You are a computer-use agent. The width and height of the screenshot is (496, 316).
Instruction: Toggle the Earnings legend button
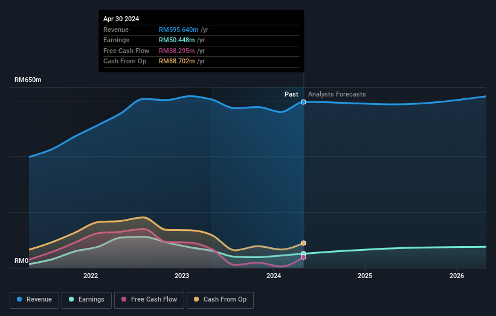click(86, 300)
